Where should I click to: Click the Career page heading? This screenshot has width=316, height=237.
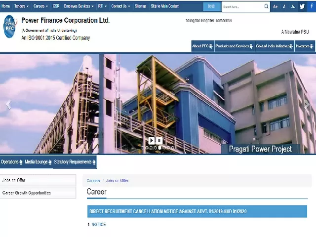tap(97, 192)
